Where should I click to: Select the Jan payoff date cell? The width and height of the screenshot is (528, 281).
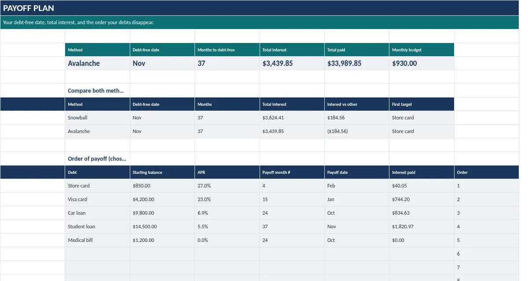pyautogui.click(x=357, y=199)
